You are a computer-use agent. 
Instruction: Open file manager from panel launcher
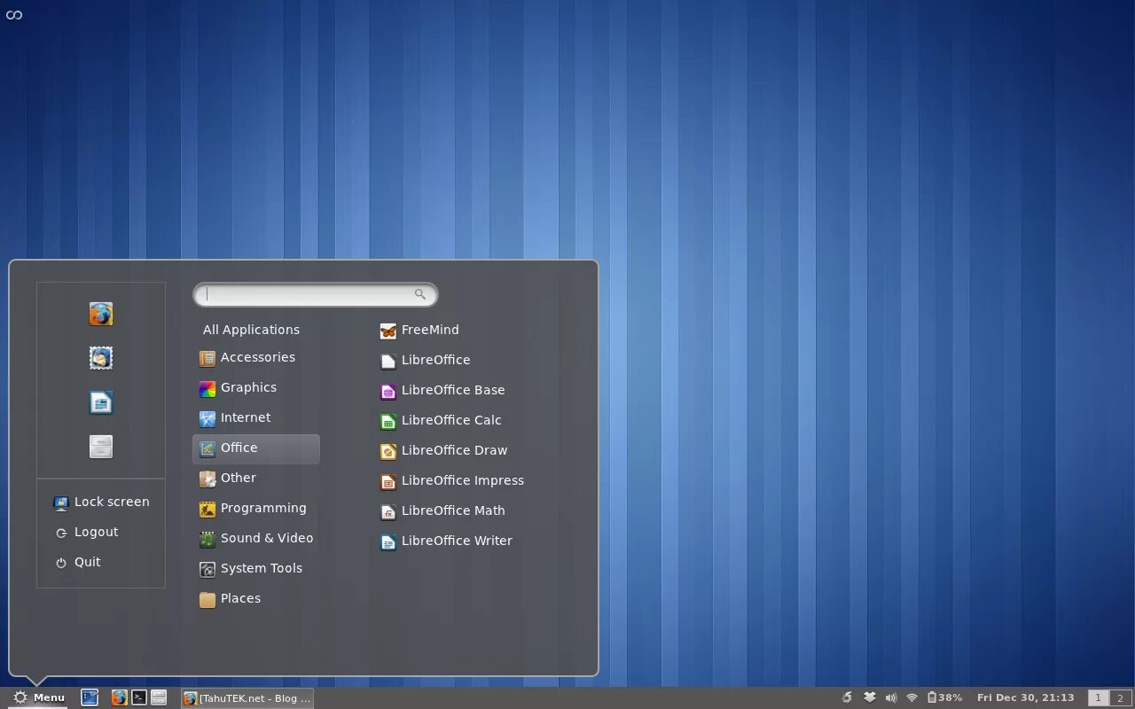(x=159, y=697)
